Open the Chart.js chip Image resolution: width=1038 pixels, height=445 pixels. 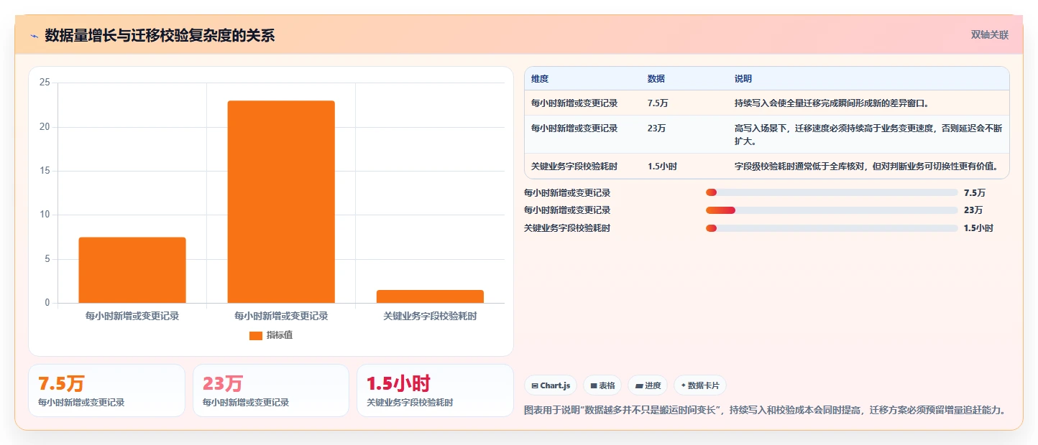click(x=551, y=385)
